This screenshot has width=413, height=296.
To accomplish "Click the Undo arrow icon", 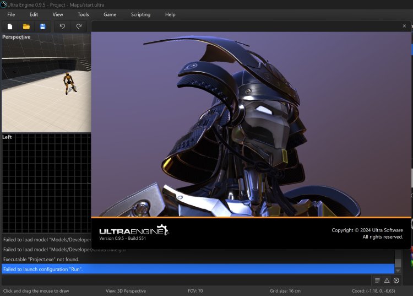I will point(62,26).
